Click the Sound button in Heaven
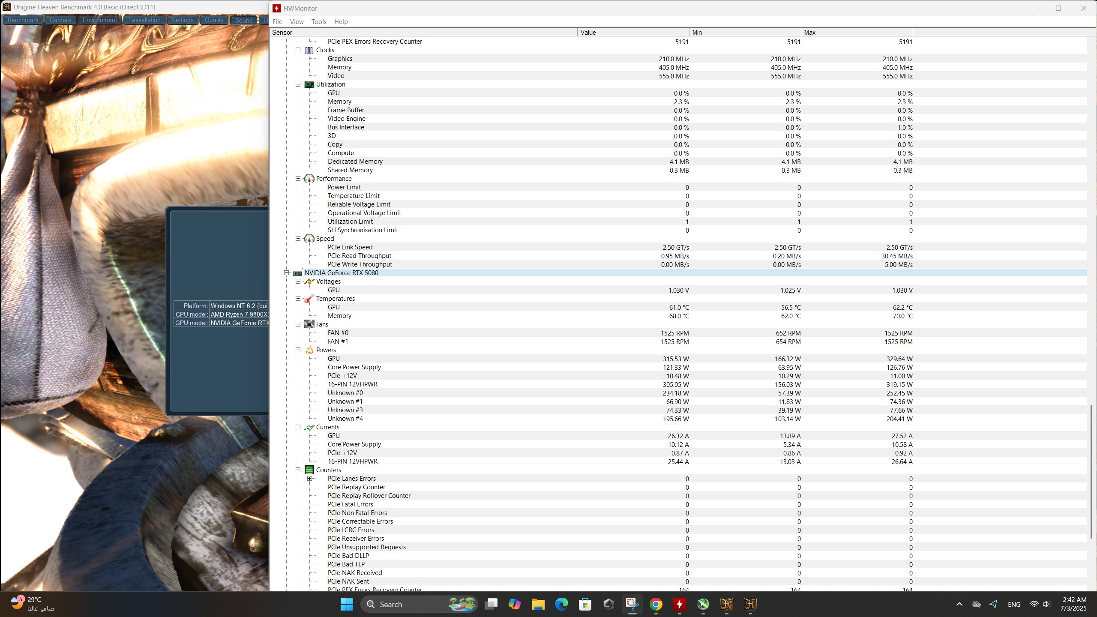Viewport: 1097px width, 617px height. tap(244, 20)
